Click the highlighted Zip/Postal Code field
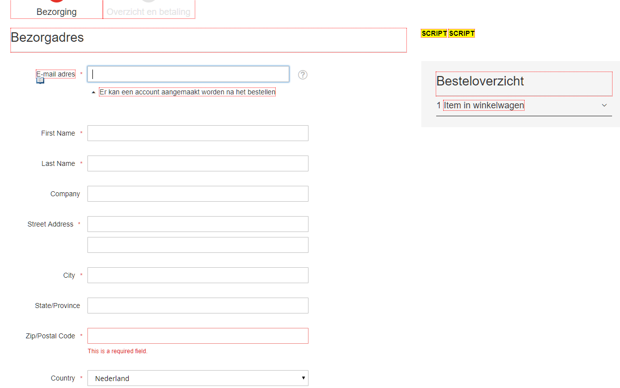The height and width of the screenshot is (388, 620). 198,335
